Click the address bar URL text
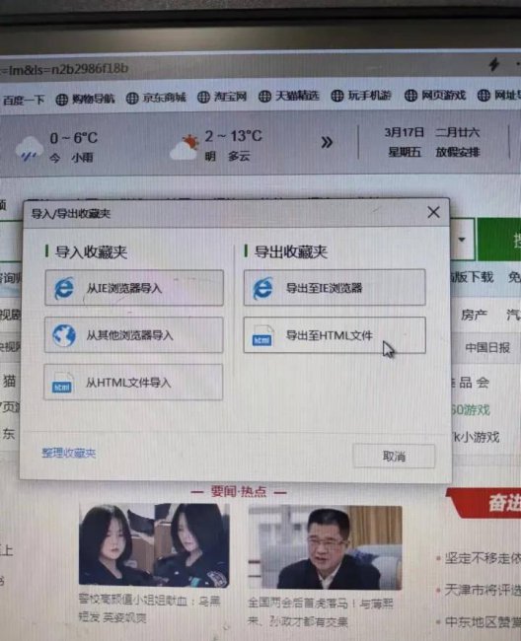This screenshot has width=521, height=641. click(64, 69)
